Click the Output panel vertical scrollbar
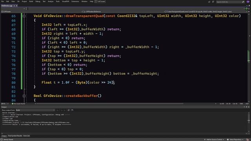This screenshot has height=141, width=251. tap(249, 122)
